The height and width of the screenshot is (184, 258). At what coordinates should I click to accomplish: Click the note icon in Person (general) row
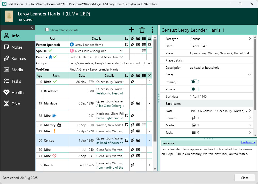127,45
